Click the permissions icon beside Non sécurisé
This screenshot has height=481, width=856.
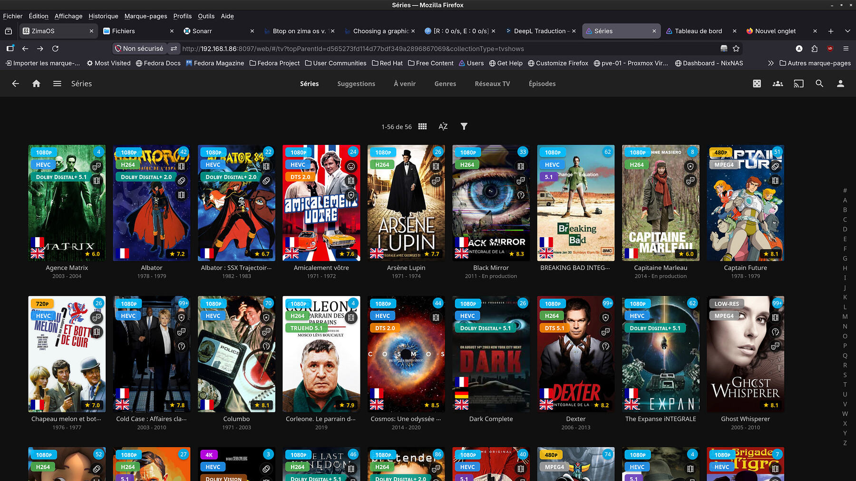(x=174, y=48)
